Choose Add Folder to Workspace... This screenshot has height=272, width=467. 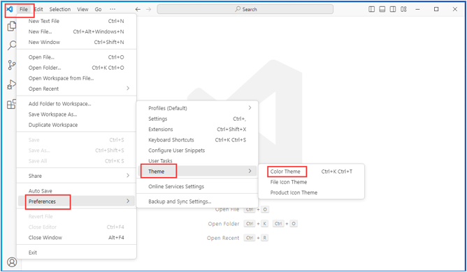click(x=76, y=104)
